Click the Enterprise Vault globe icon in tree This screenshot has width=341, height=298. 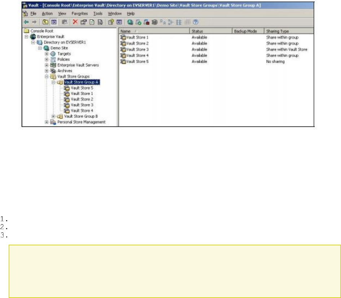coord(33,37)
